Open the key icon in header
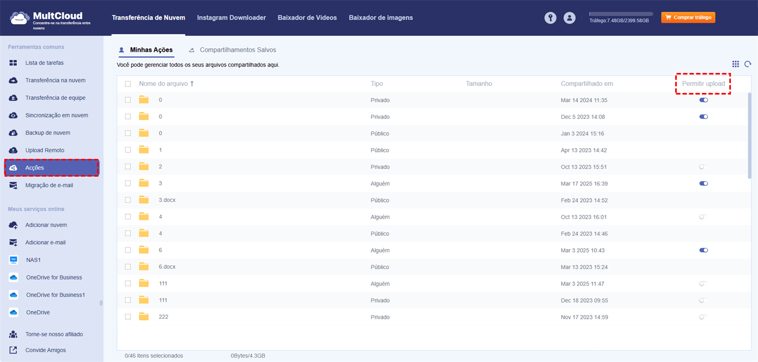This screenshot has height=362, width=758. click(550, 18)
